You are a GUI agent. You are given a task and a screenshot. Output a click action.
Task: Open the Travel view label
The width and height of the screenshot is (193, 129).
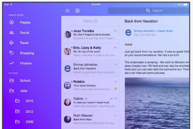(24, 43)
